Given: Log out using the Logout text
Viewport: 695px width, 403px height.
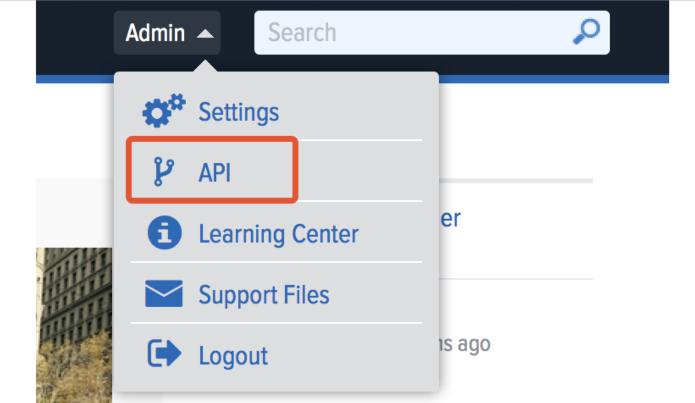Looking at the screenshot, I should [x=233, y=356].
